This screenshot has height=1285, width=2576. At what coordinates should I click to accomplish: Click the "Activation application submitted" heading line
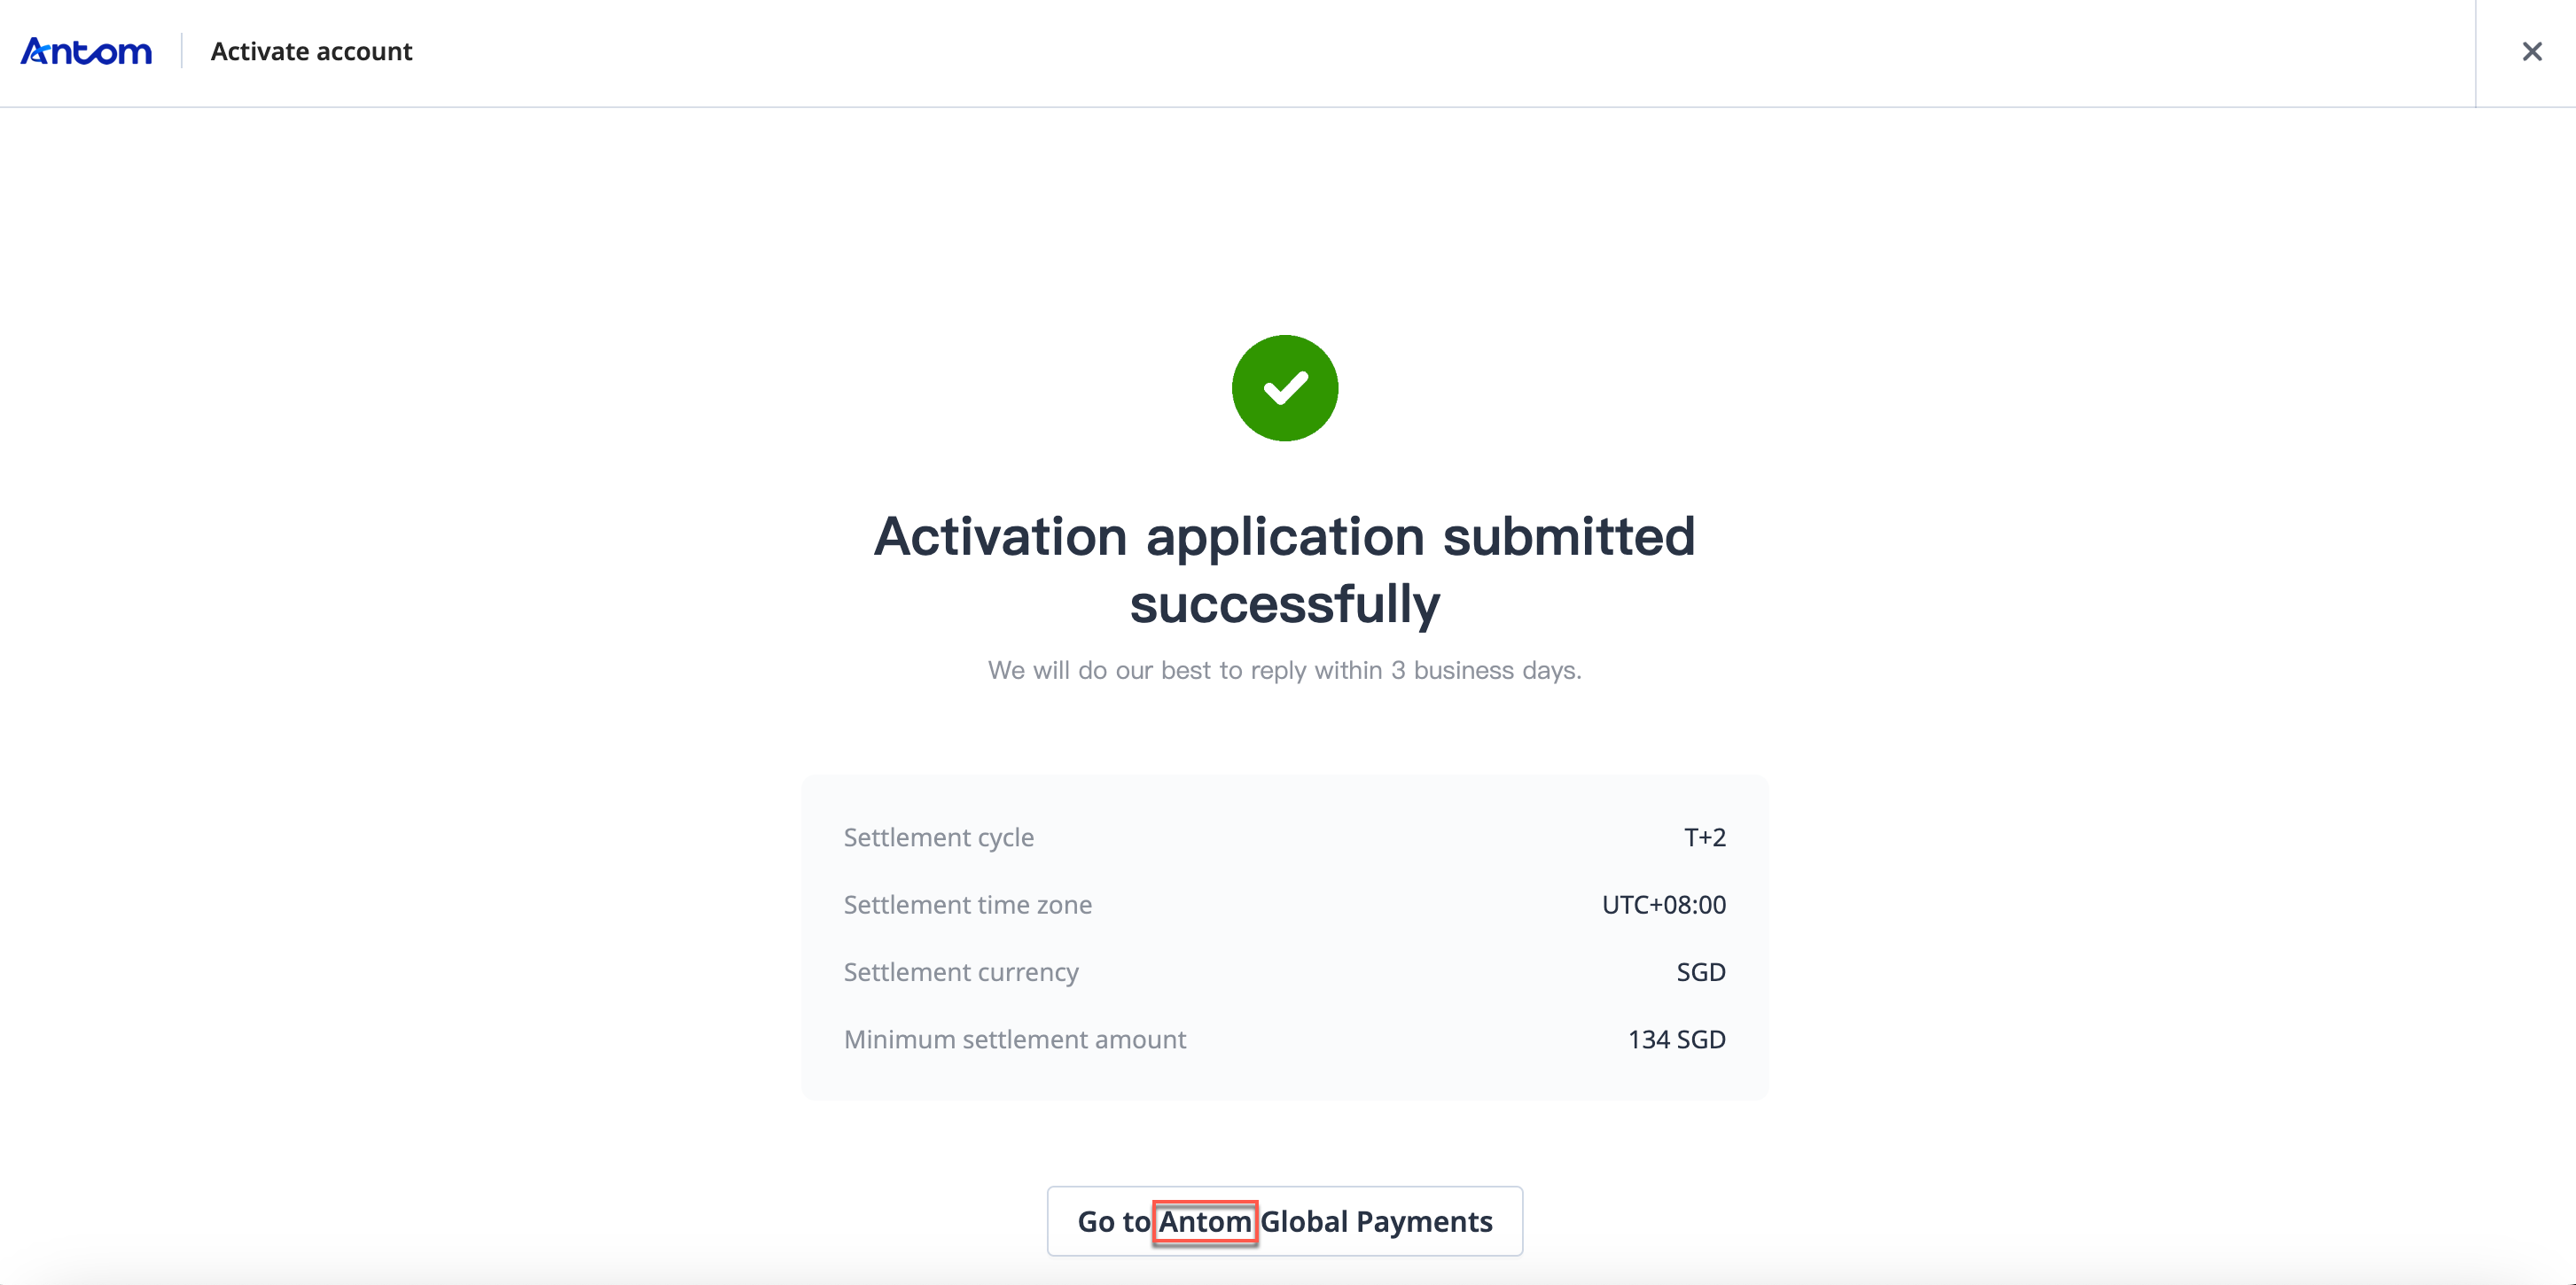pos(1284,537)
